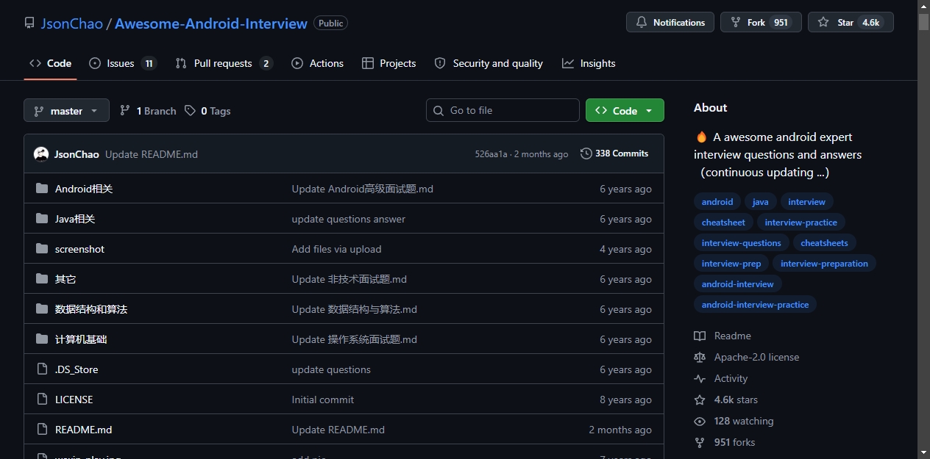Click the branch icon next to 1 Branch
Image resolution: width=930 pixels, height=459 pixels.
tap(125, 111)
